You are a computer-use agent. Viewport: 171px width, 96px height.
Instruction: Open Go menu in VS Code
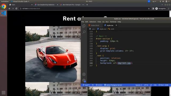(103, 22)
